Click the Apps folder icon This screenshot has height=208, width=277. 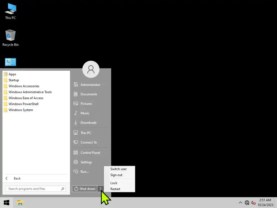[6, 74]
